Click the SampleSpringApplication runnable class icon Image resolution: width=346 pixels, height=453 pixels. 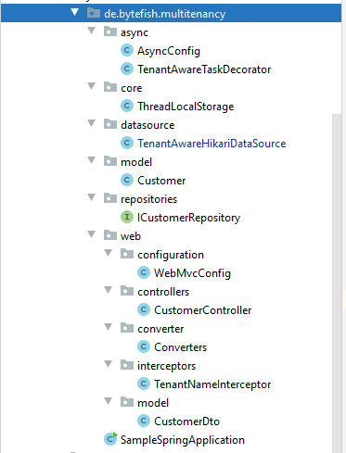110,439
